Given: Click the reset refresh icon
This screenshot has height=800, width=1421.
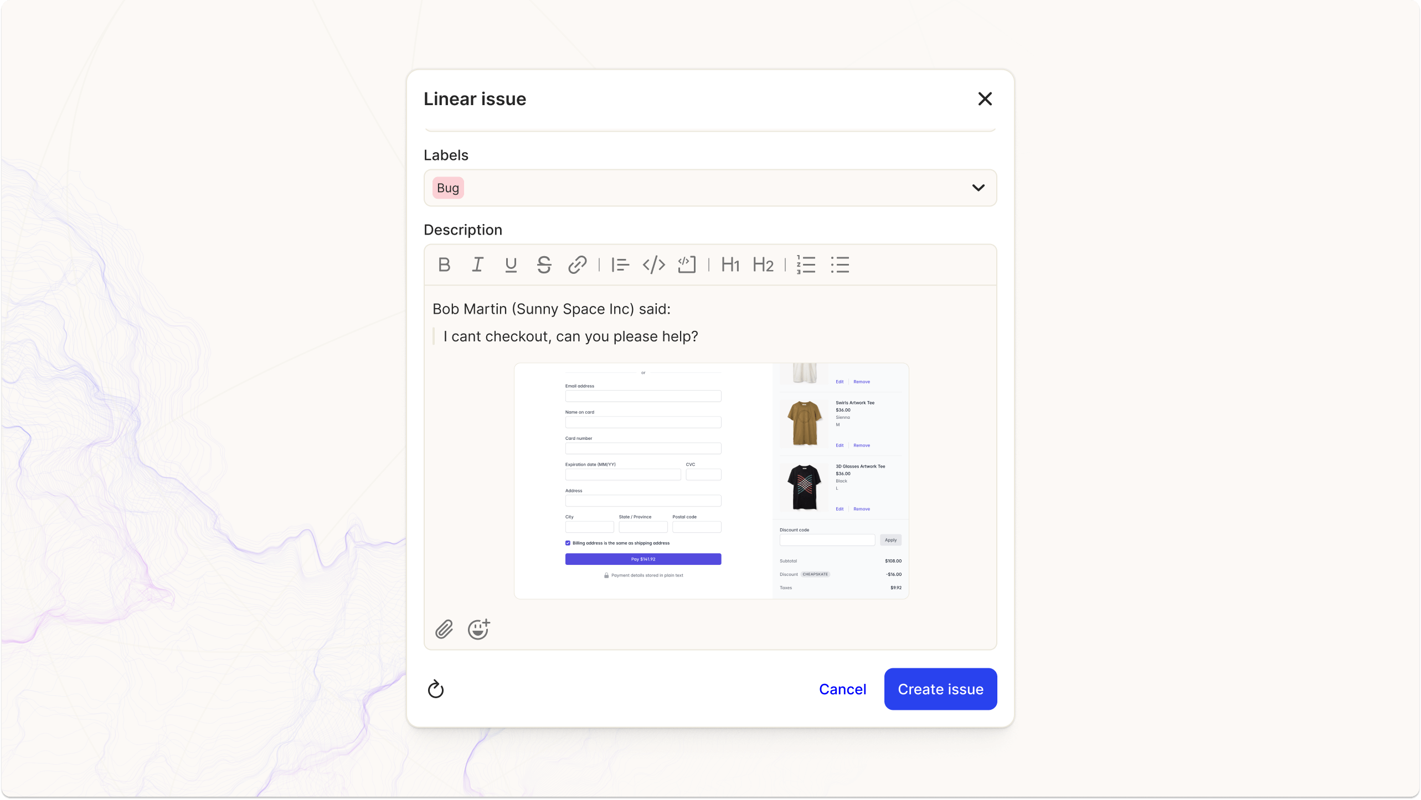Looking at the screenshot, I should tap(436, 689).
